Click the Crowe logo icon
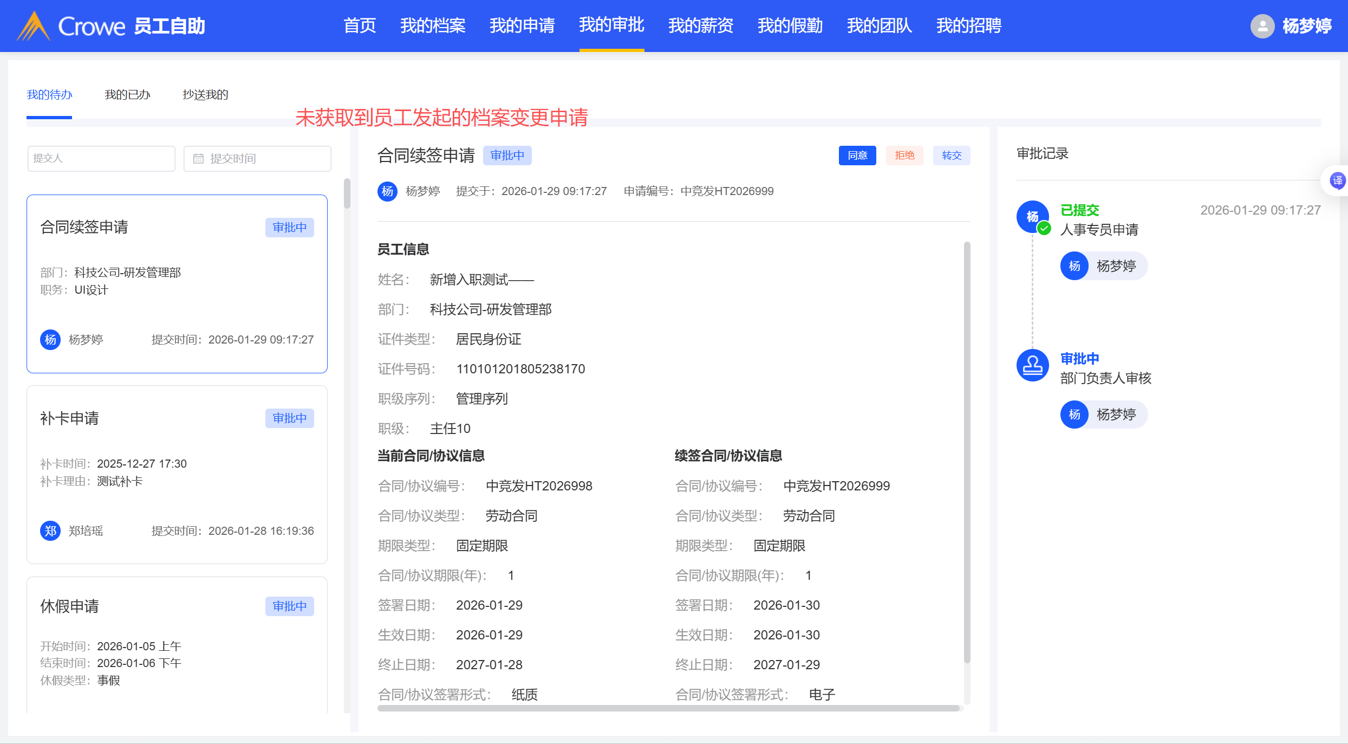 pos(34,26)
